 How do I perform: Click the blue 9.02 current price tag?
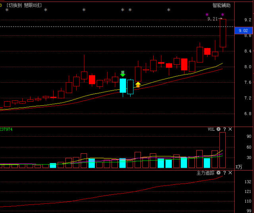[243, 31]
